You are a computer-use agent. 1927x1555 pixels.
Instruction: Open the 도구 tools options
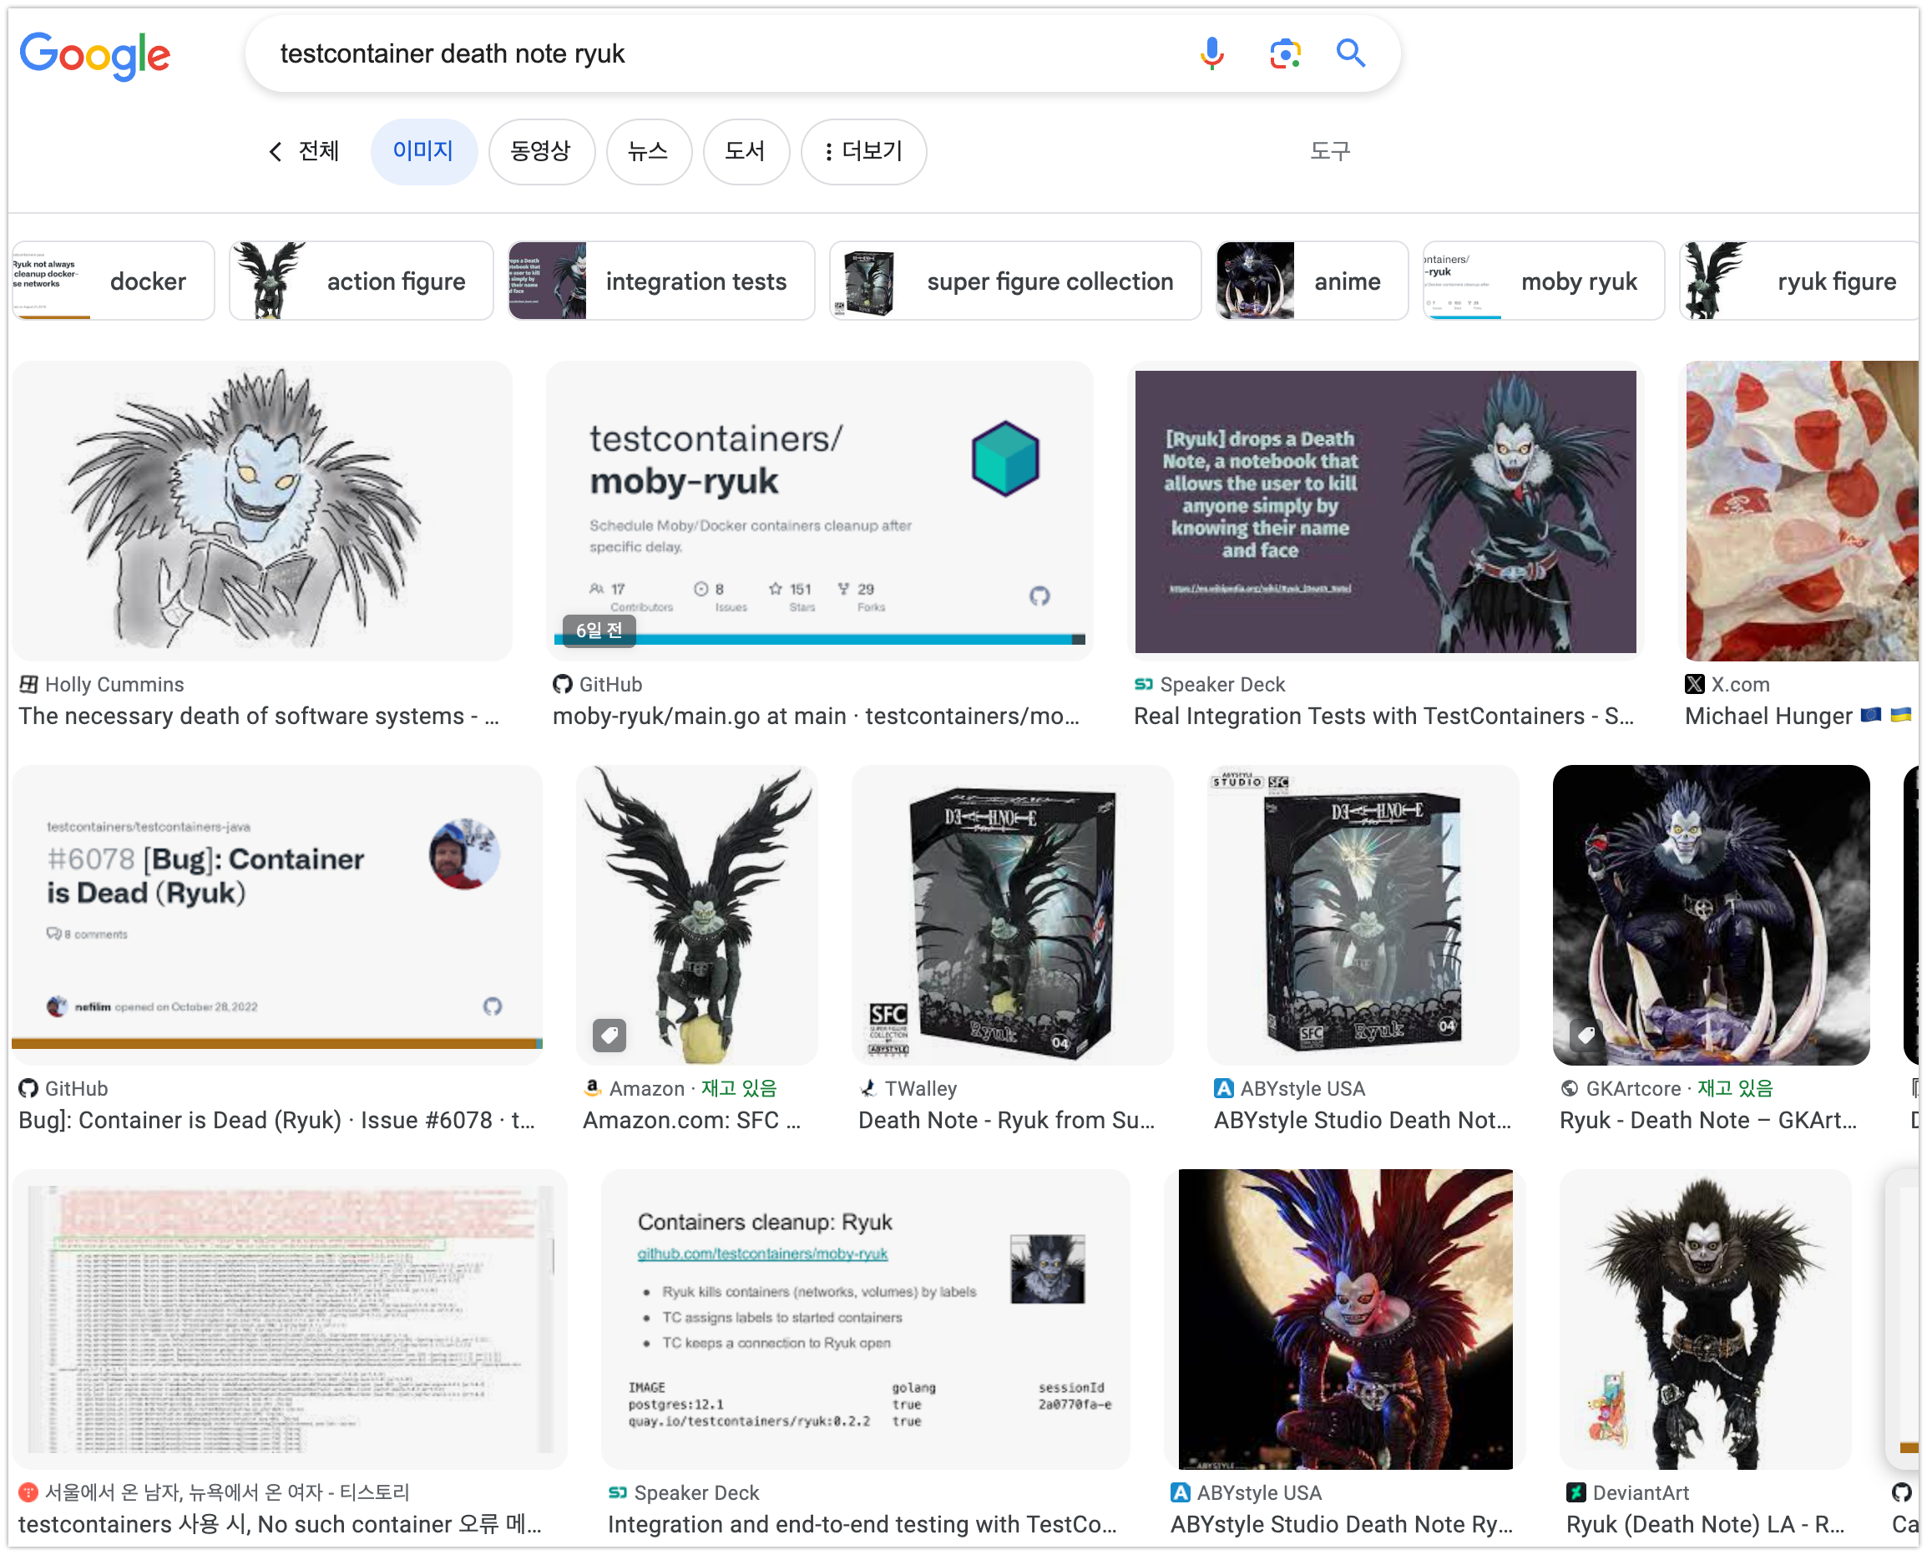pyautogui.click(x=1329, y=151)
